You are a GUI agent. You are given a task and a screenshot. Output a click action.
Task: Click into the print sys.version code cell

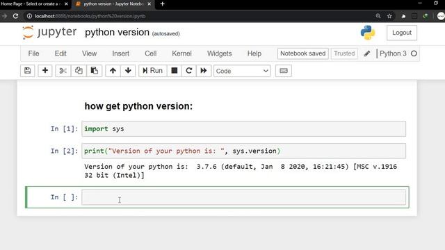244,151
